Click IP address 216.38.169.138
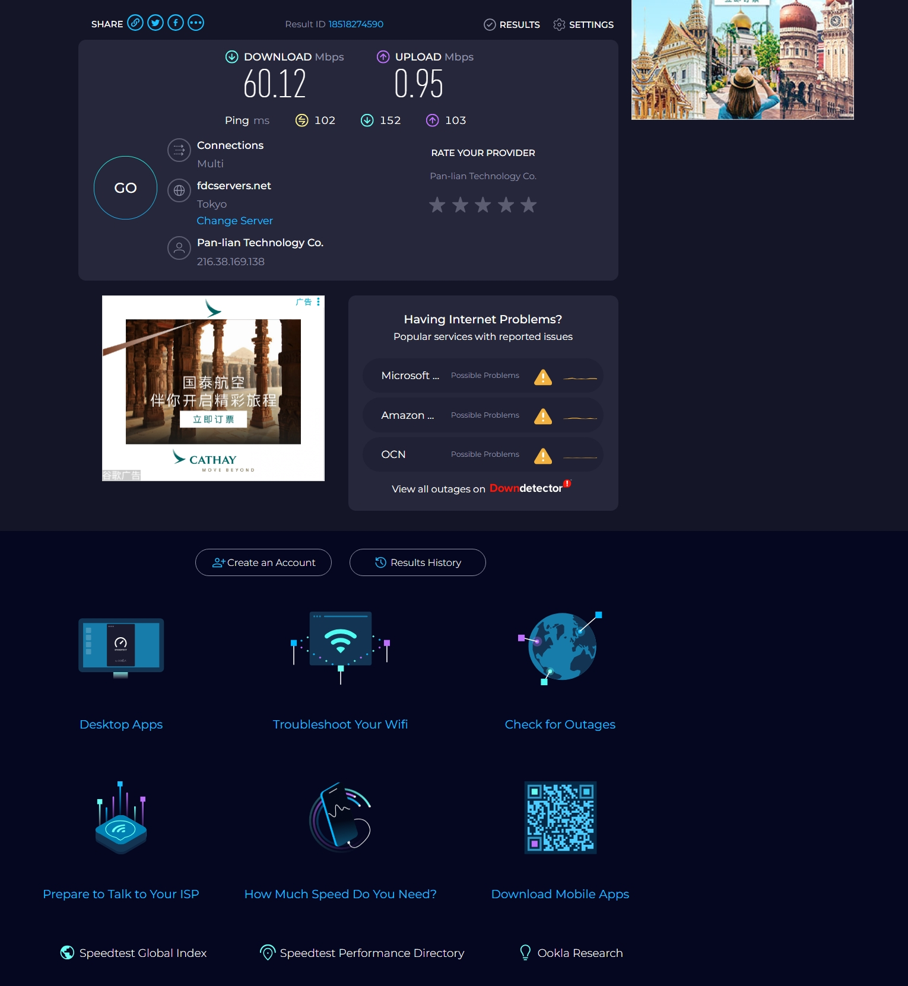Screen dimensions: 908x986 tap(231, 262)
